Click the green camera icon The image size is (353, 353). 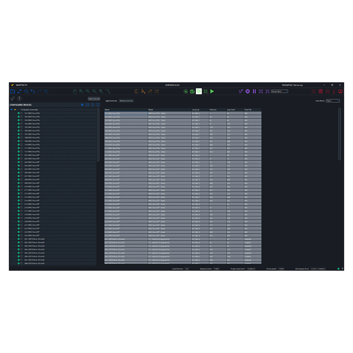tap(192, 91)
